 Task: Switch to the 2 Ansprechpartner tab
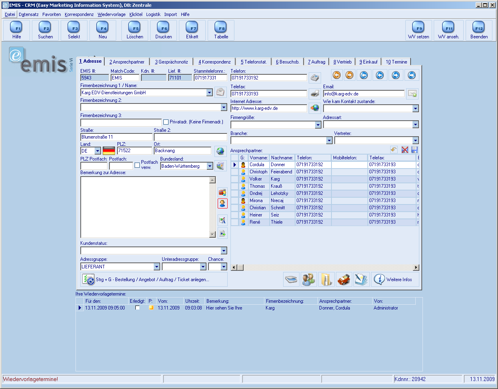(x=127, y=62)
